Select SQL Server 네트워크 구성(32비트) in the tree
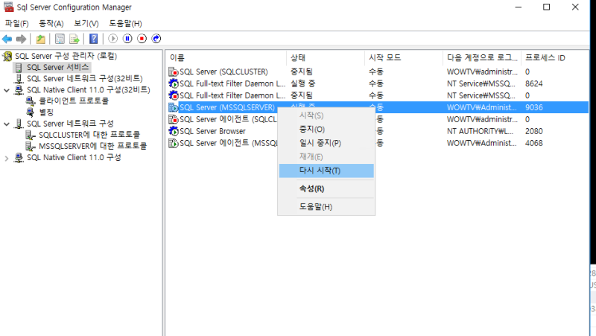Image resolution: width=596 pixels, height=336 pixels. pos(84,79)
